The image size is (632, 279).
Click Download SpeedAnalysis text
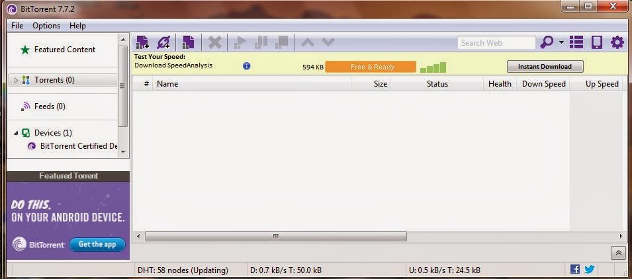pyautogui.click(x=173, y=65)
